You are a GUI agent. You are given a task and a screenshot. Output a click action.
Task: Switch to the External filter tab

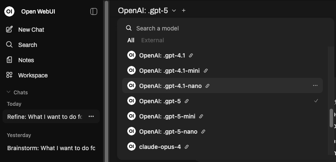point(153,40)
